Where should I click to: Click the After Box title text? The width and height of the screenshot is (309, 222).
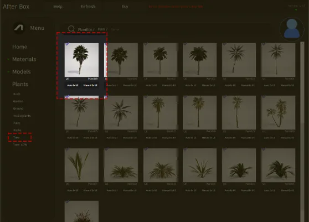tap(16, 7)
